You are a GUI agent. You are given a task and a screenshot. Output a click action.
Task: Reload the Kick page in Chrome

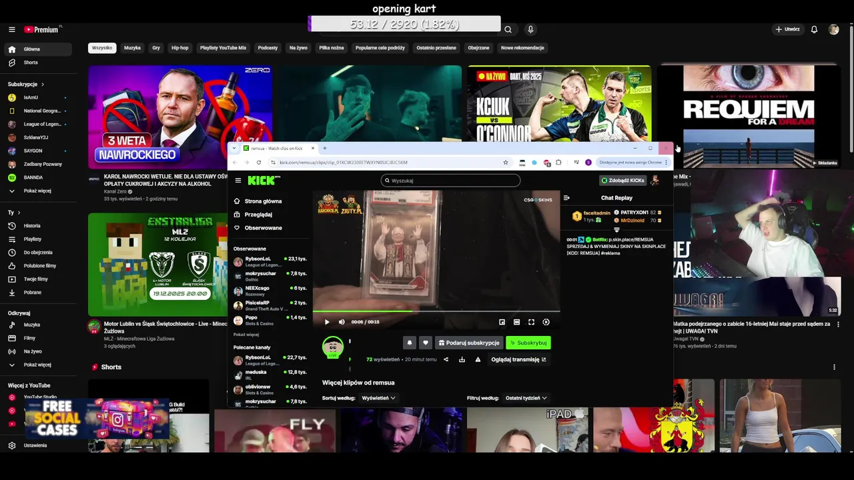point(259,163)
